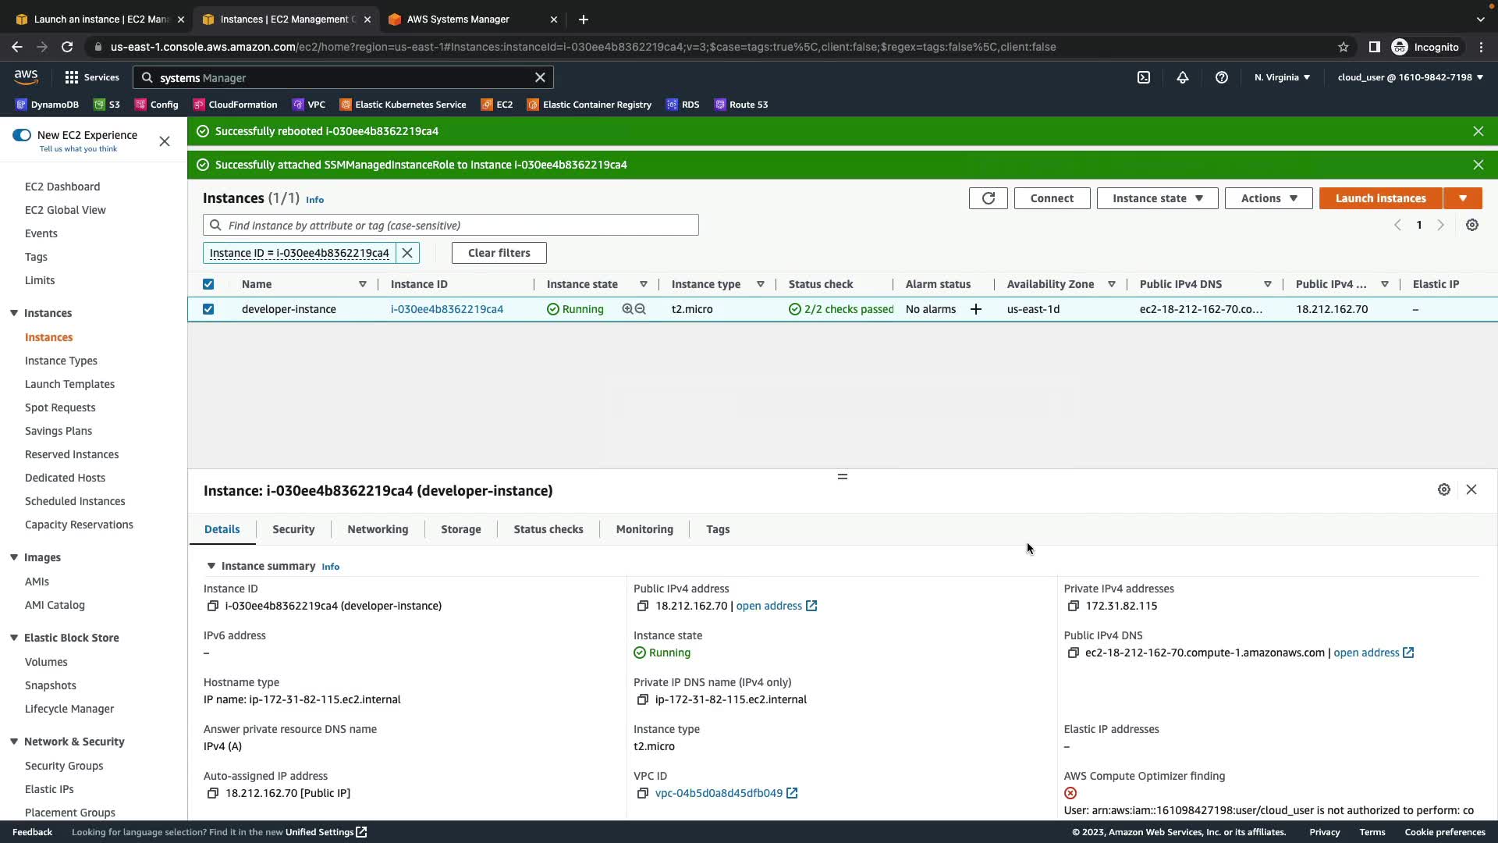Click the Clear filters button
Viewport: 1498px width, 843px height.
[x=499, y=253]
